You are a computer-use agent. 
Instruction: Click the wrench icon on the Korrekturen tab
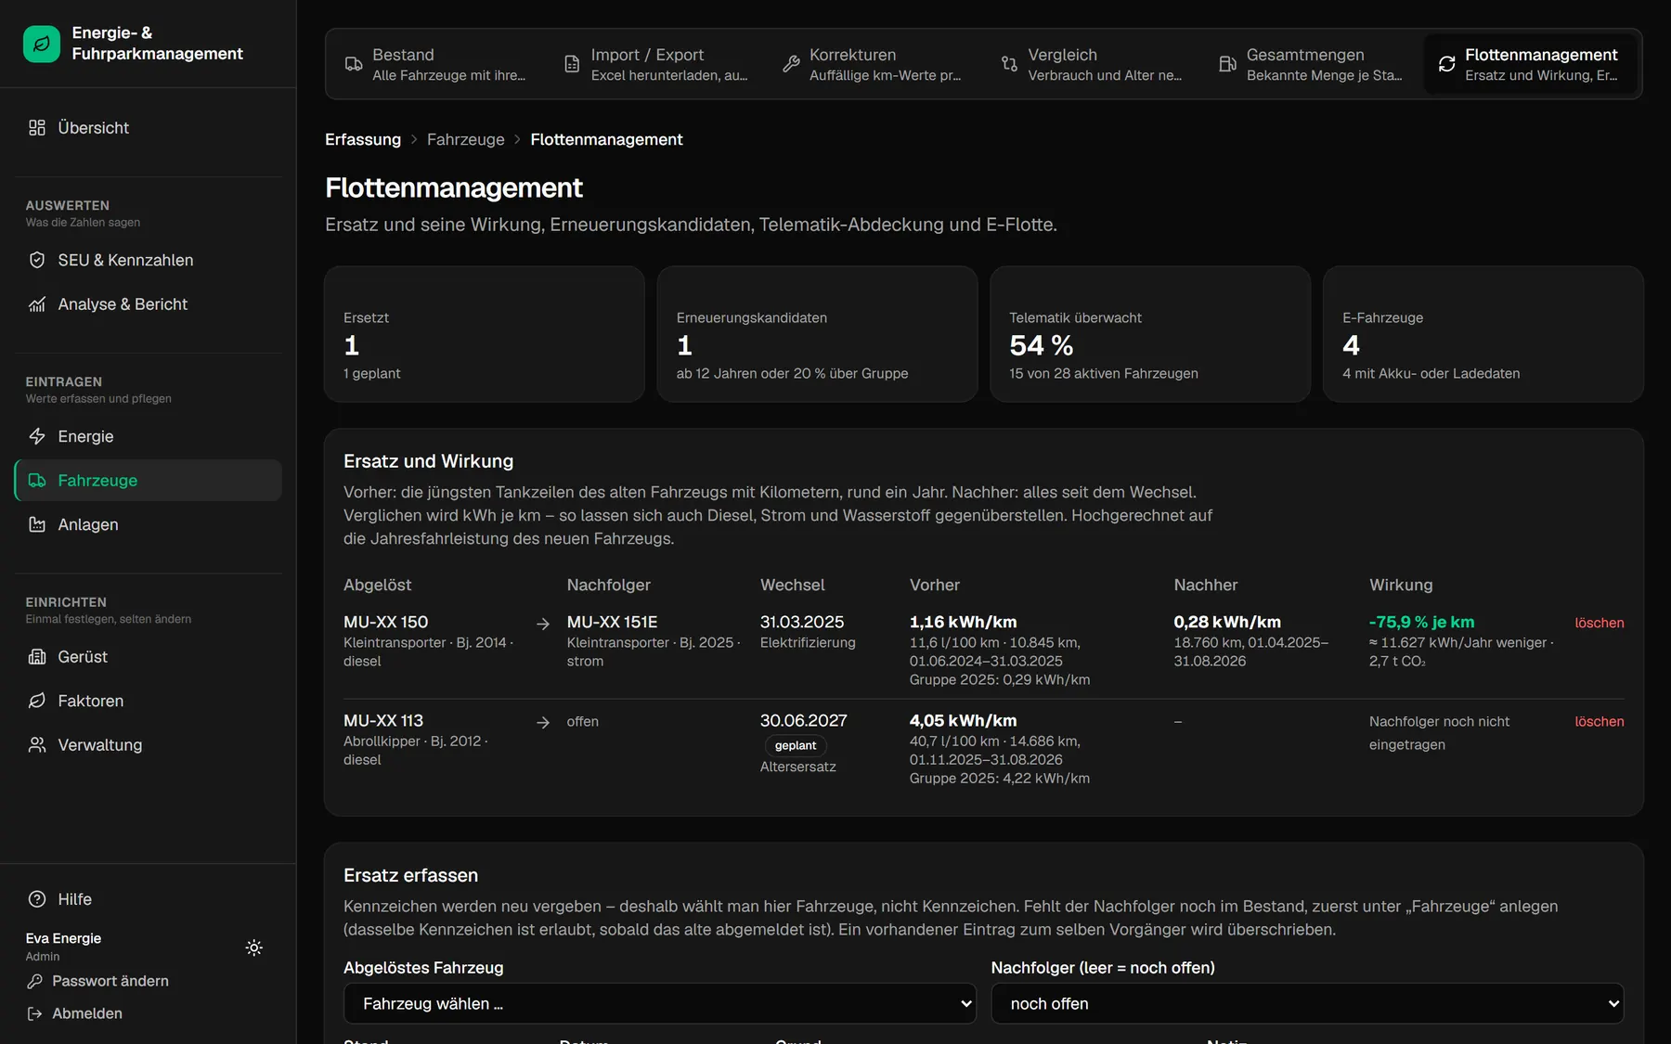pyautogui.click(x=791, y=64)
